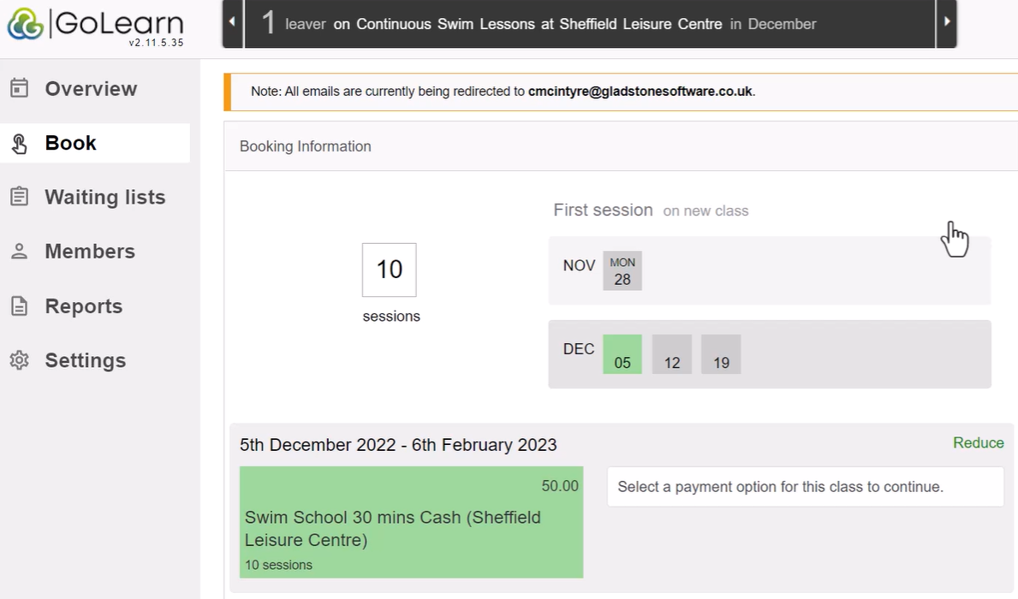Select 19 December session date
This screenshot has width=1018, height=599.
pos(721,354)
